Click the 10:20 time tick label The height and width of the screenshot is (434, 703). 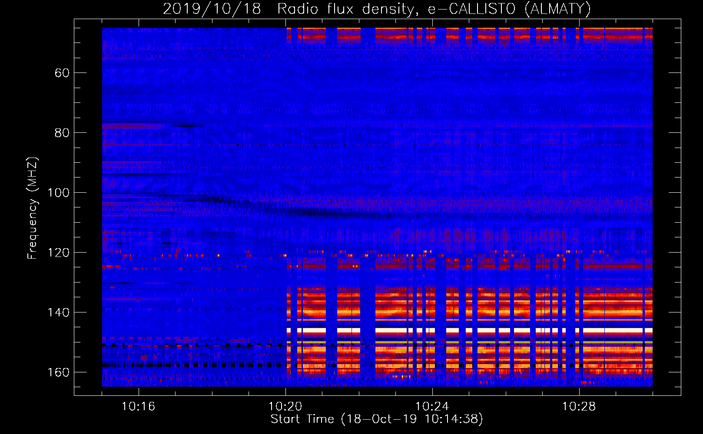tap(285, 406)
